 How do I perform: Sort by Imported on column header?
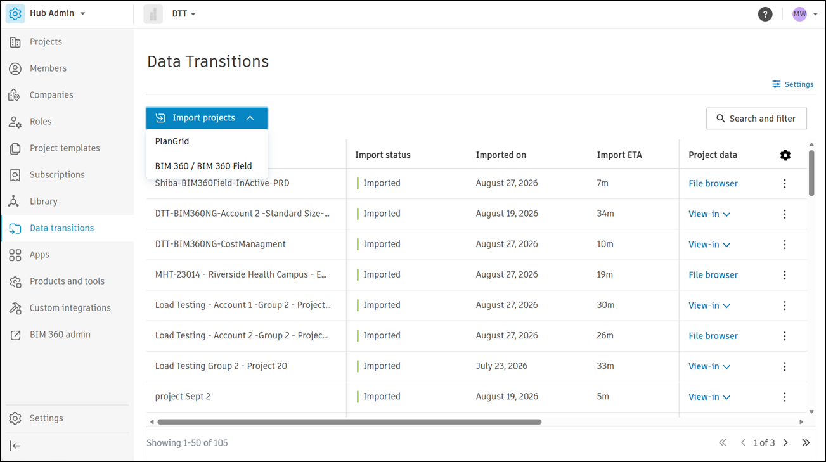(x=501, y=155)
